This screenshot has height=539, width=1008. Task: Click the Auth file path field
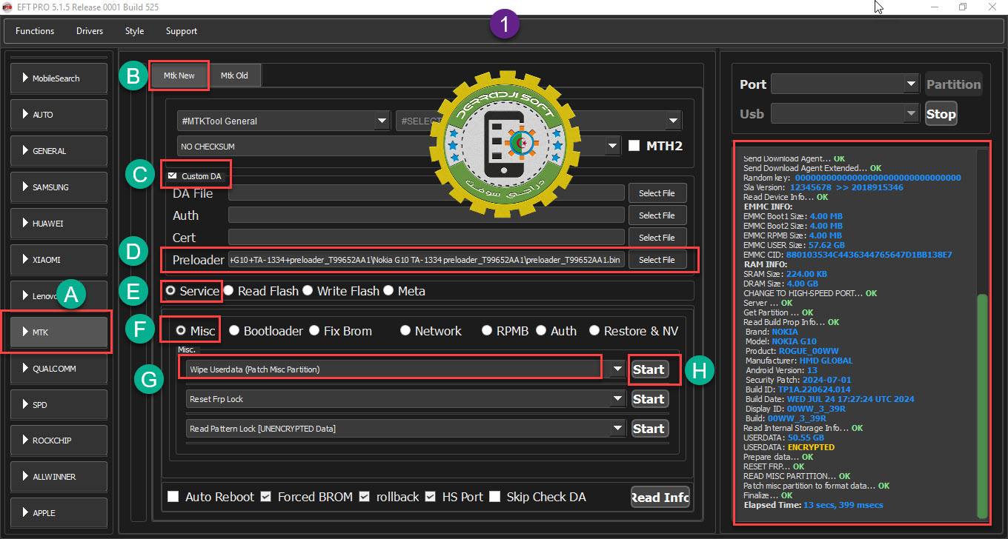click(x=426, y=215)
